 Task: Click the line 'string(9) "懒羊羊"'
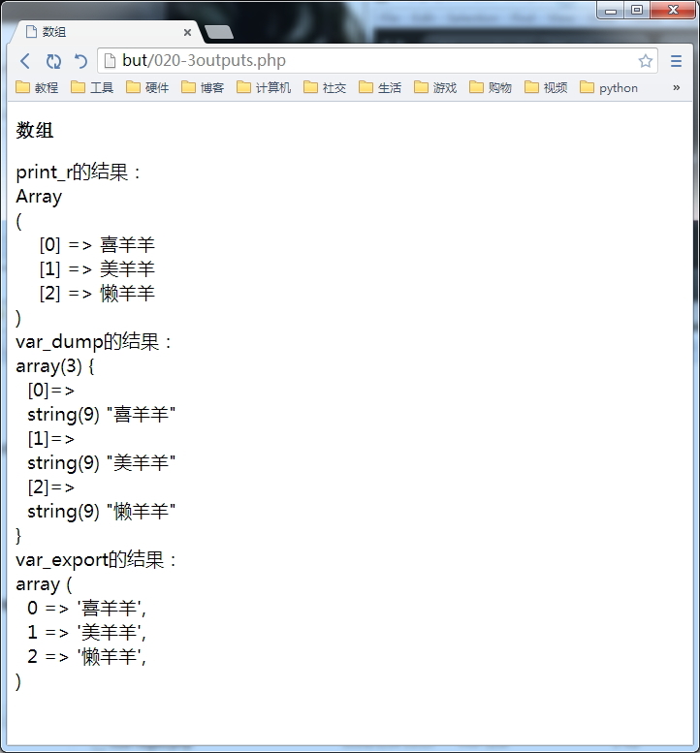[x=102, y=512]
